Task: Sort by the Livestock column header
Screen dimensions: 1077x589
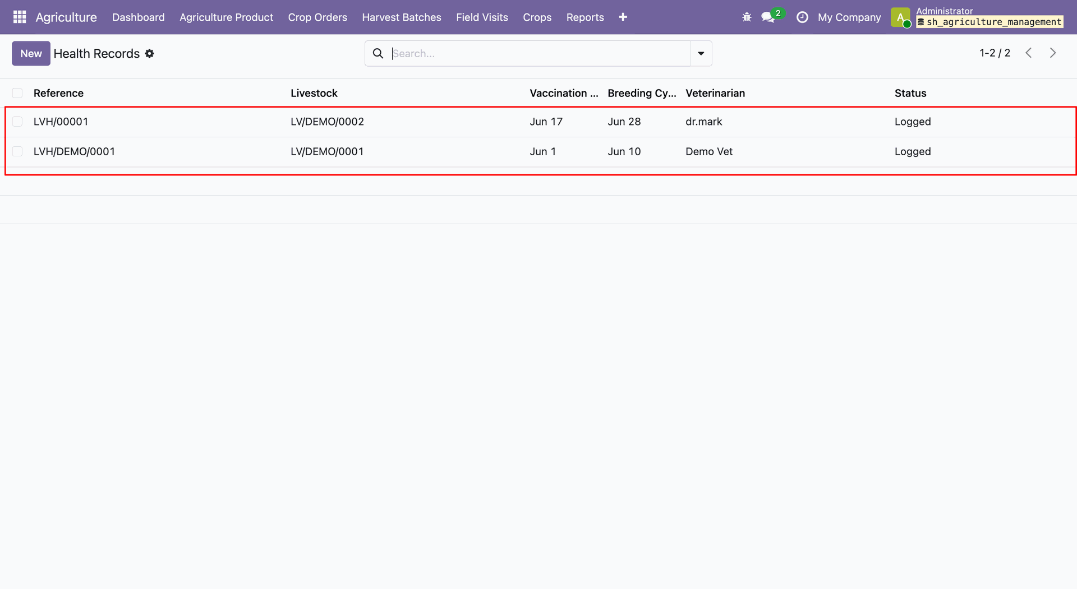Action: [314, 93]
